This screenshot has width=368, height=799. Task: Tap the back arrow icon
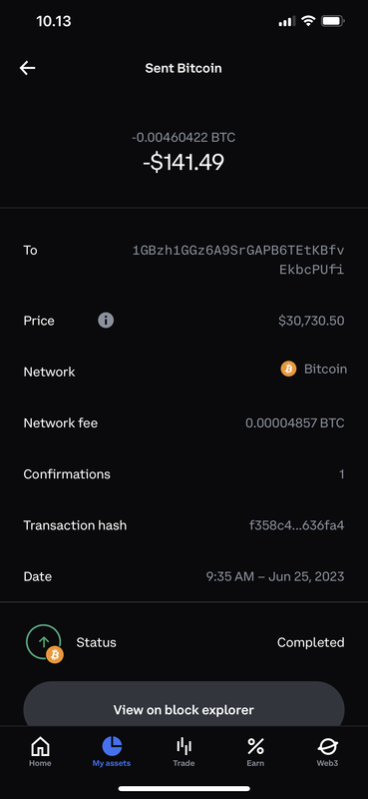[28, 68]
